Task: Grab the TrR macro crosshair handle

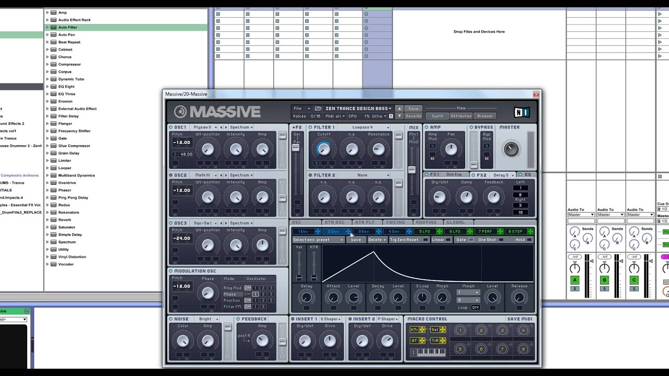Action: [442, 340]
